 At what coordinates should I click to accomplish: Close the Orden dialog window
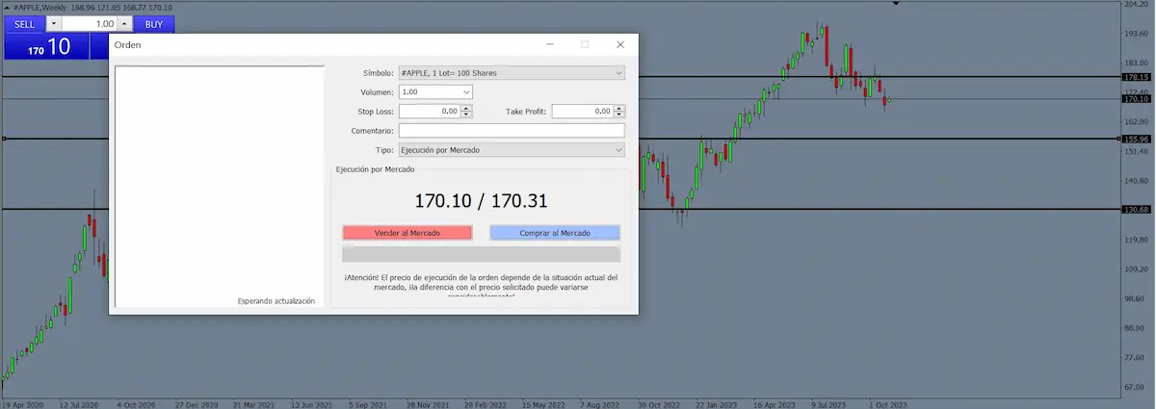click(x=620, y=44)
